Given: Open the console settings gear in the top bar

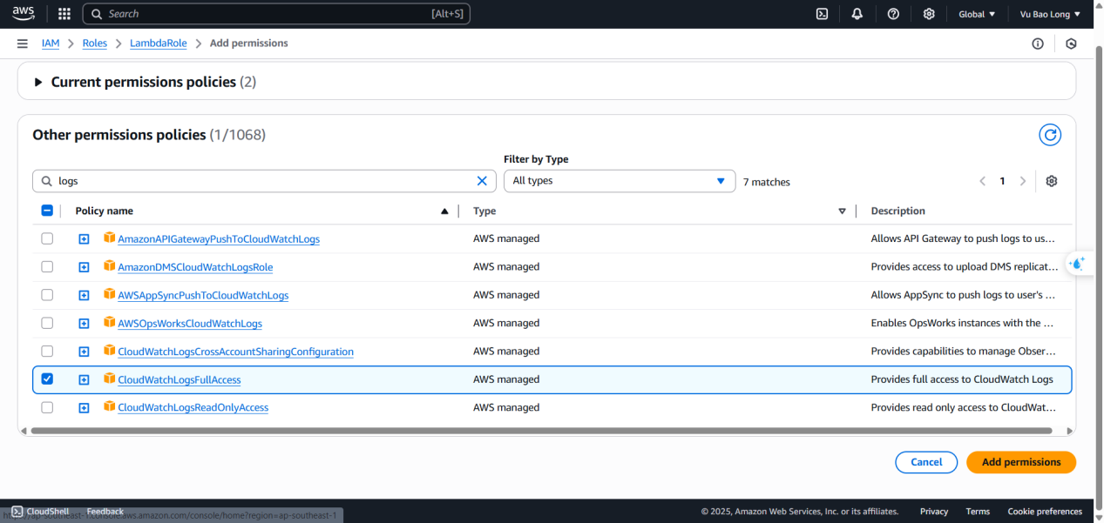Looking at the screenshot, I should coord(929,14).
